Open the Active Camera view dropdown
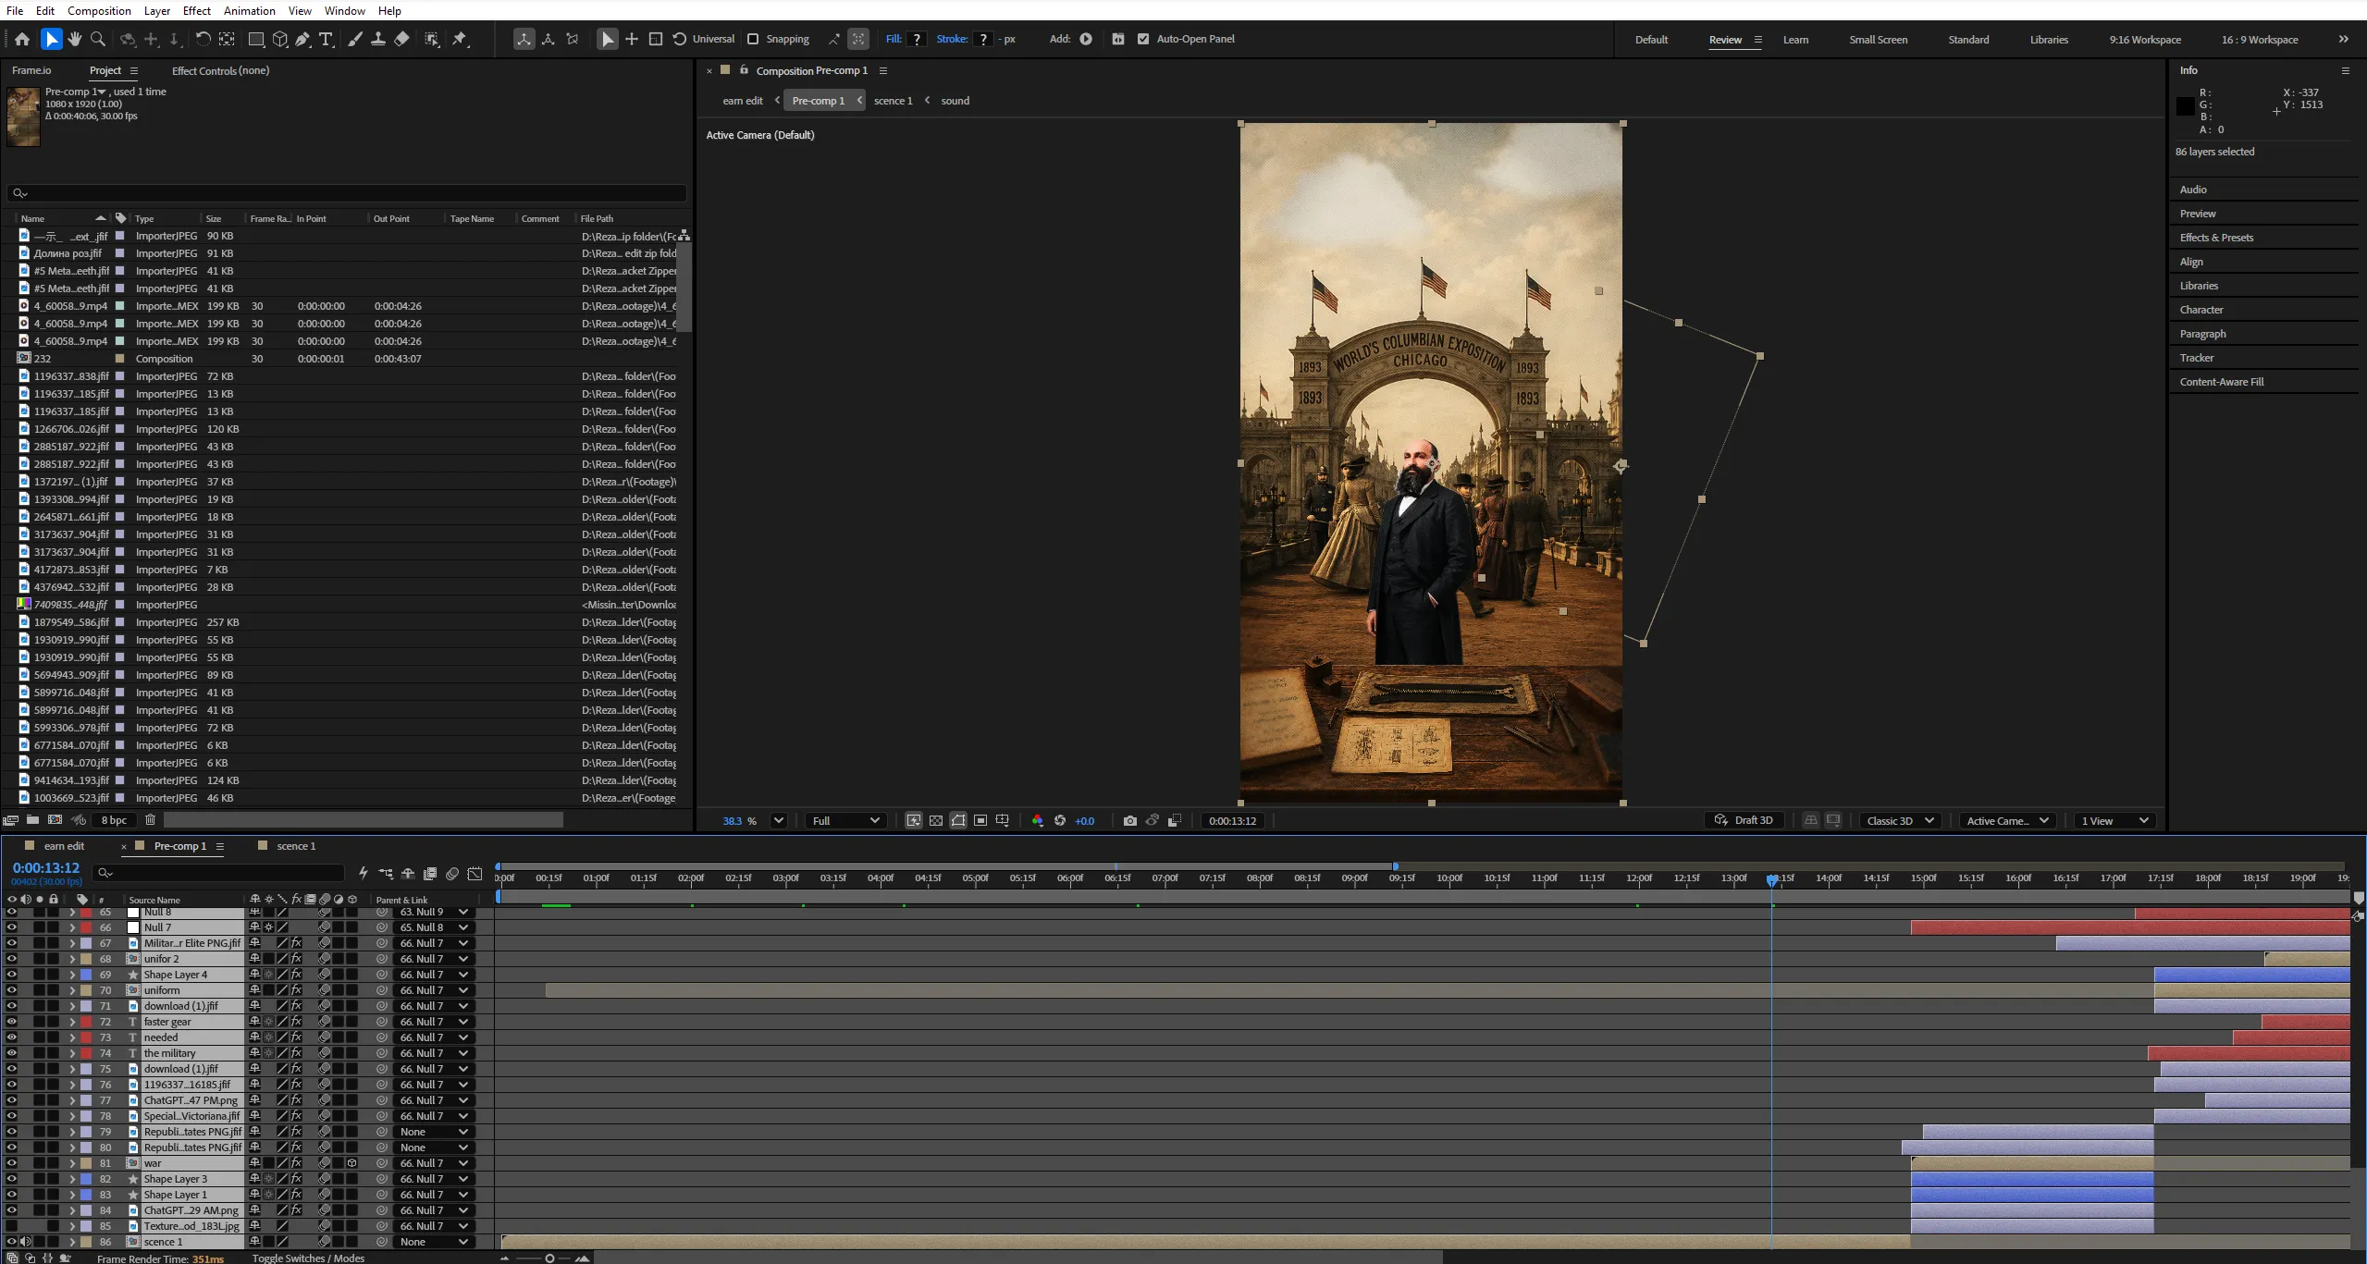 click(x=2008, y=820)
